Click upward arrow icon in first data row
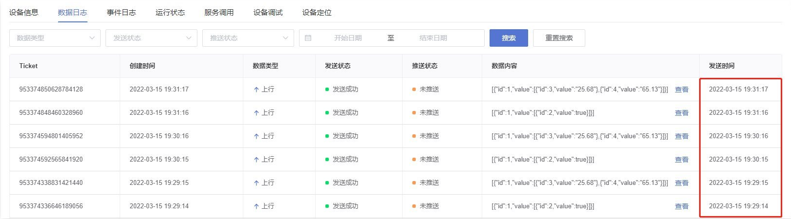 (256, 90)
